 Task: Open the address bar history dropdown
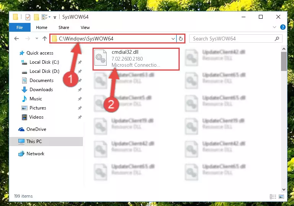coord(173,39)
